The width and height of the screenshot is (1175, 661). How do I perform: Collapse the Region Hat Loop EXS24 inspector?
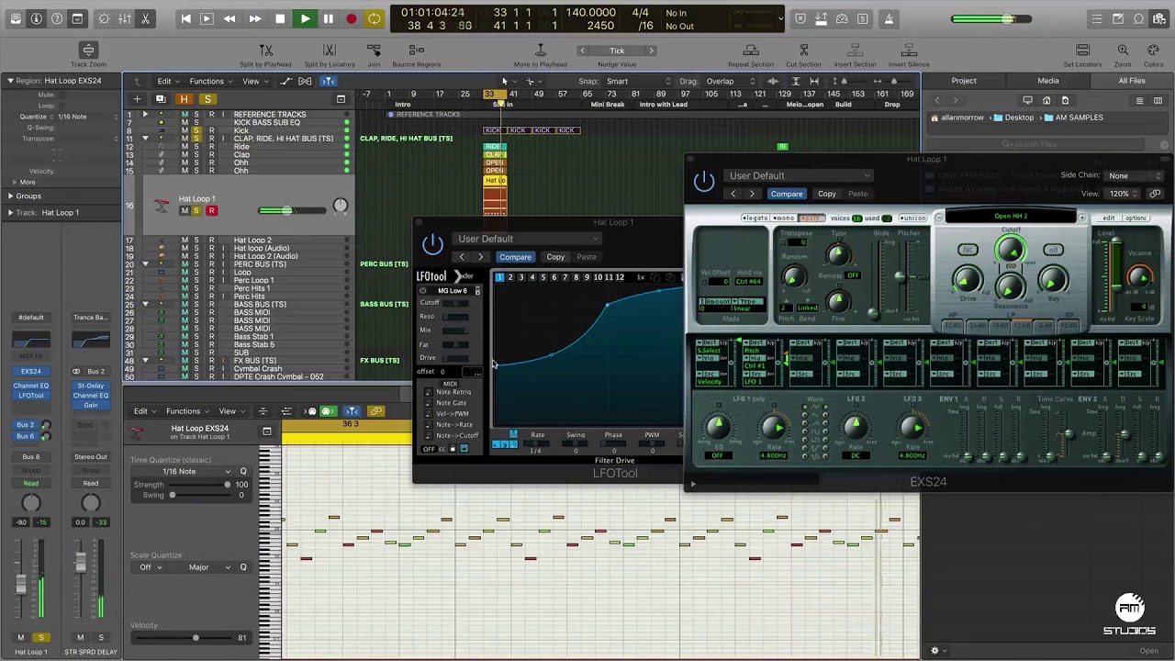click(10, 81)
